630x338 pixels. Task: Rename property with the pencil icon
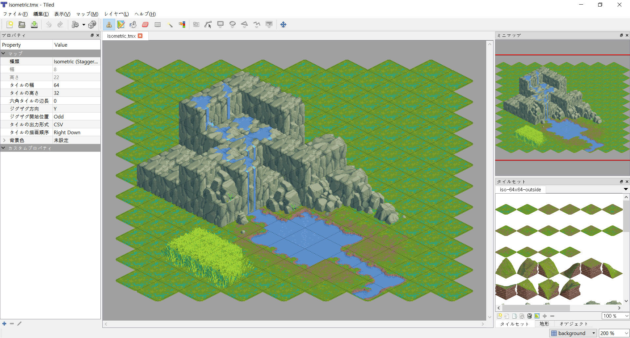click(x=20, y=324)
